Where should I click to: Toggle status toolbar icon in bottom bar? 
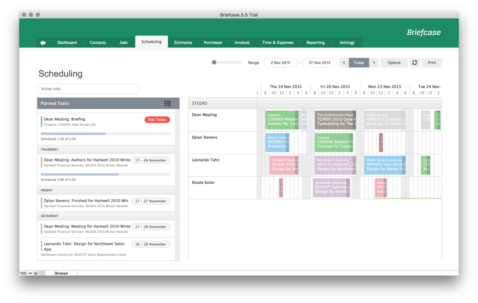(x=42, y=273)
